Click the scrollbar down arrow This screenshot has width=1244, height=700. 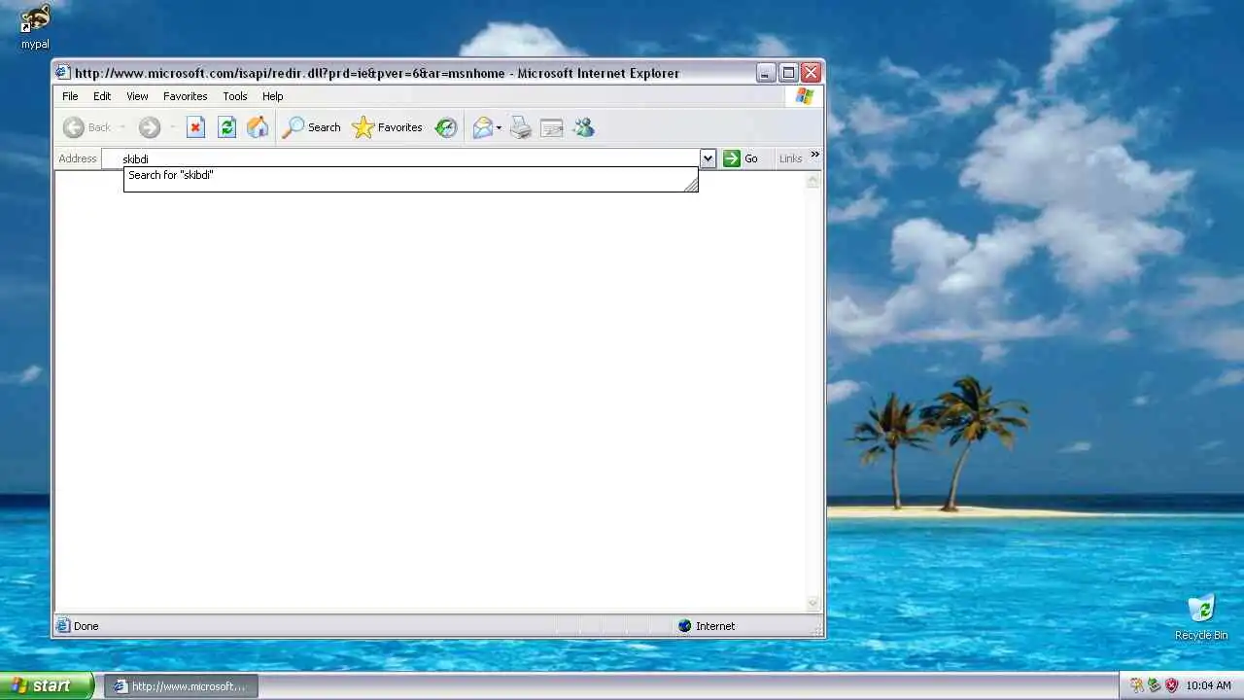813,604
